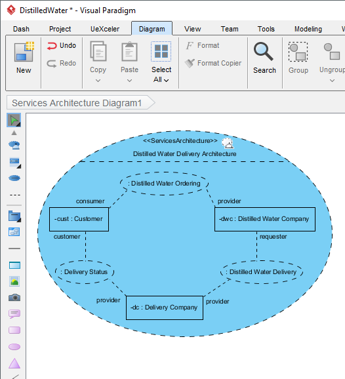Screen dimensions: 345x379
Task: Select the Distilled Water Ordering contract
Action: click(x=164, y=184)
